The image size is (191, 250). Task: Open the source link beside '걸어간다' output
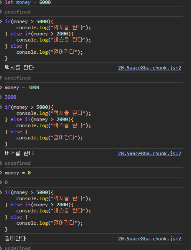(x=149, y=239)
